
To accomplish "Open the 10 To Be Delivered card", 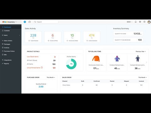I will tap(72, 37).
